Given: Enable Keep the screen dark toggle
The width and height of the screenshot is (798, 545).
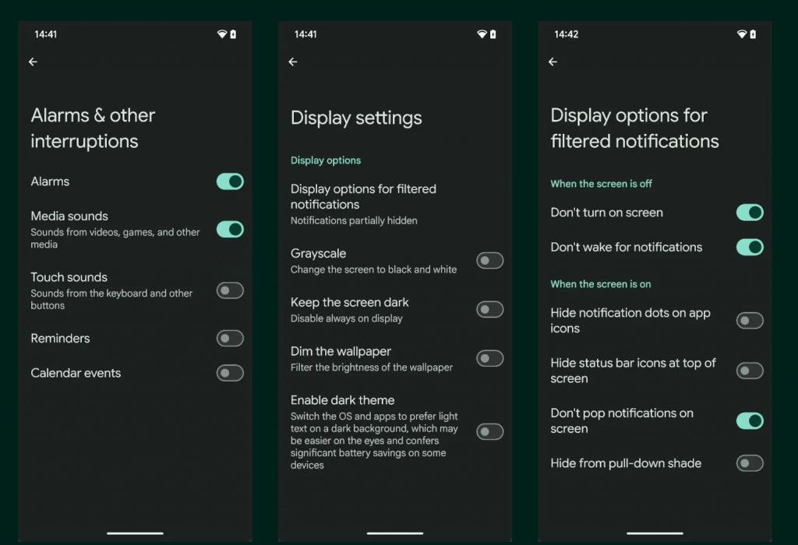Looking at the screenshot, I should point(490,310).
